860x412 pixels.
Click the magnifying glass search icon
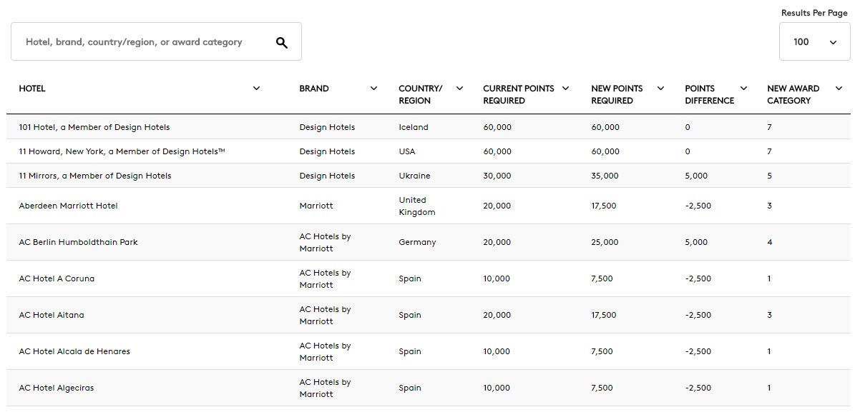[x=282, y=42]
